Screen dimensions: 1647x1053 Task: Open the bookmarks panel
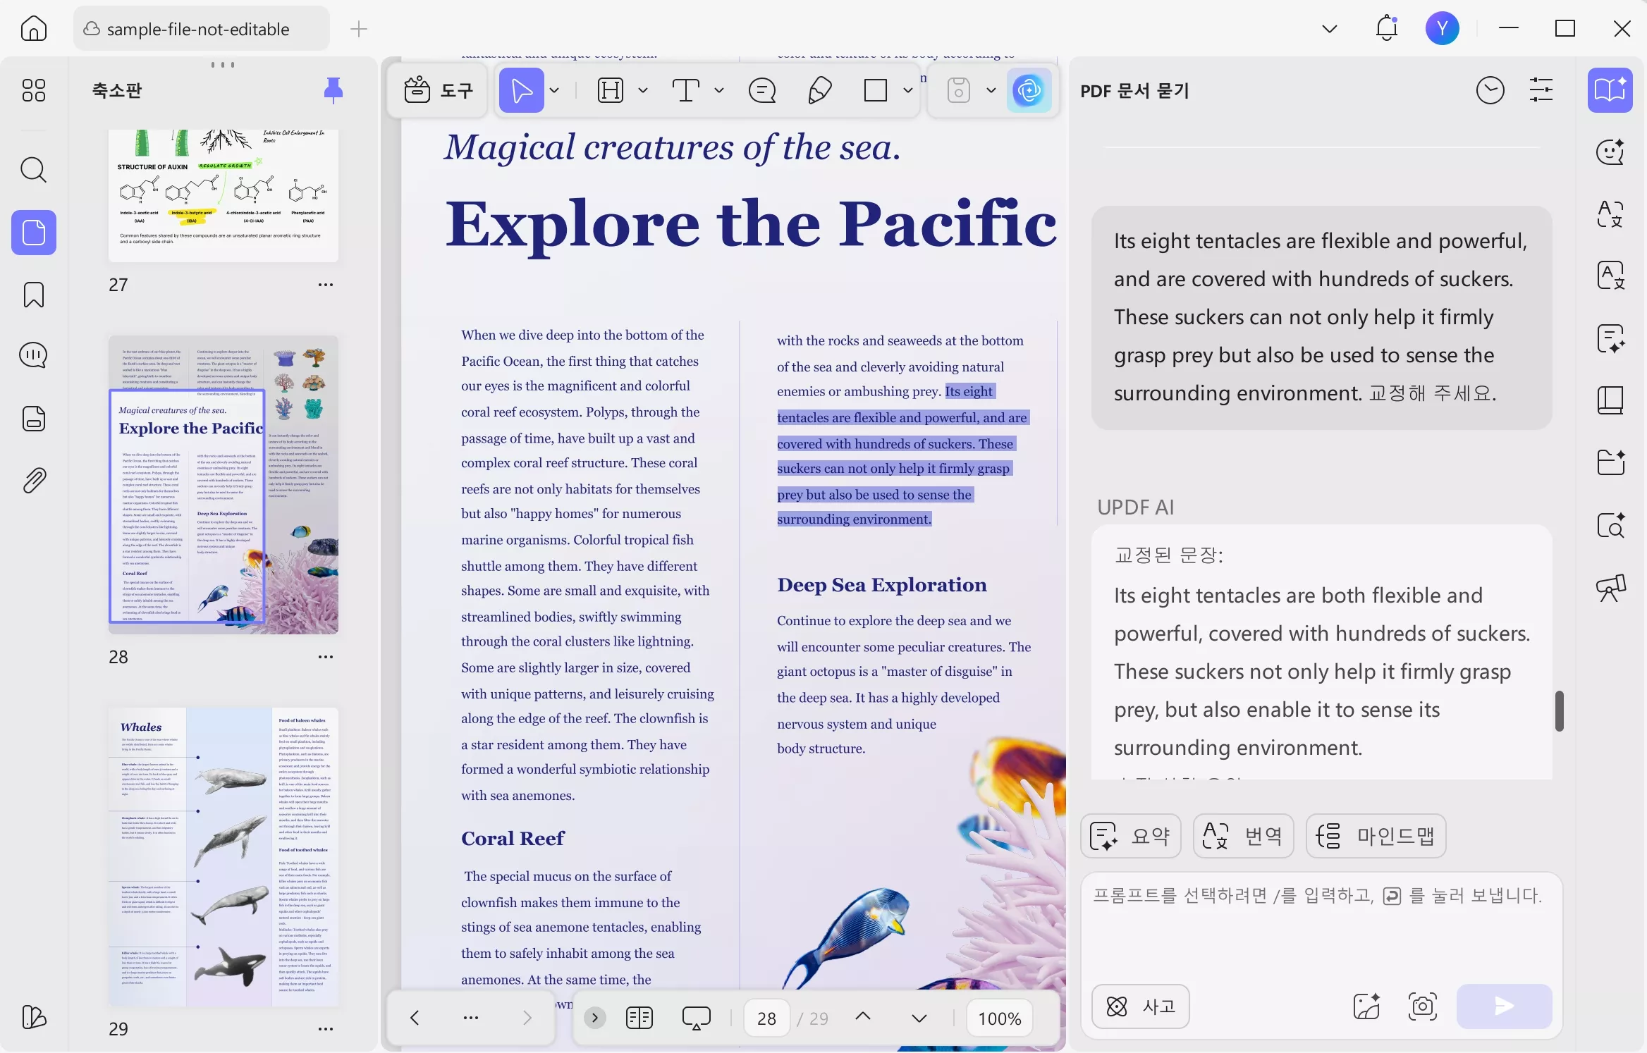tap(33, 295)
